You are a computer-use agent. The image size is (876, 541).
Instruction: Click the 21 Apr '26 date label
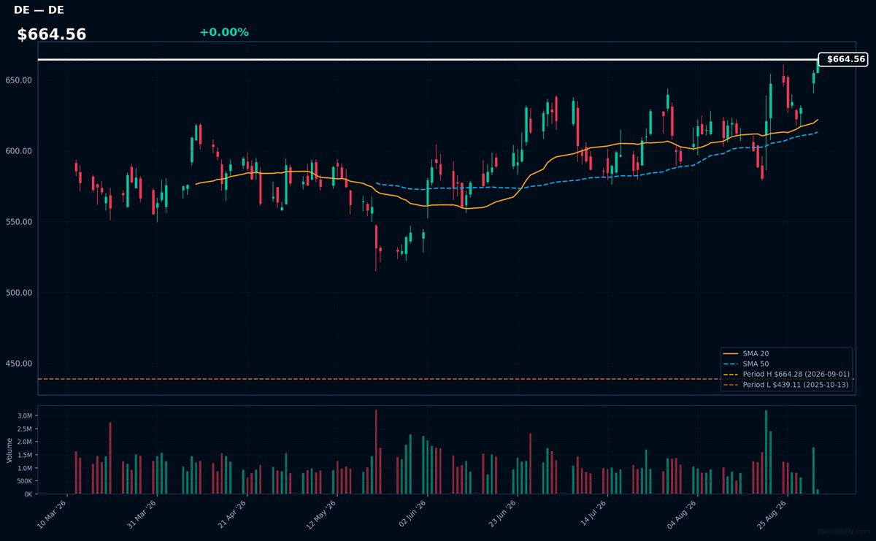click(x=232, y=513)
